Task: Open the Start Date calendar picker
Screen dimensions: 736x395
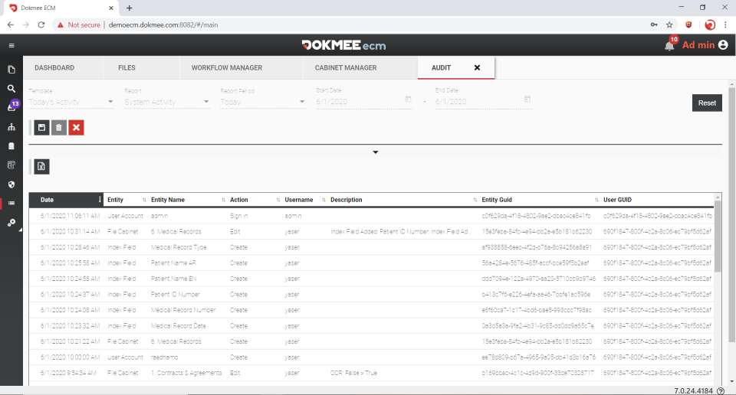Action: 408,100
